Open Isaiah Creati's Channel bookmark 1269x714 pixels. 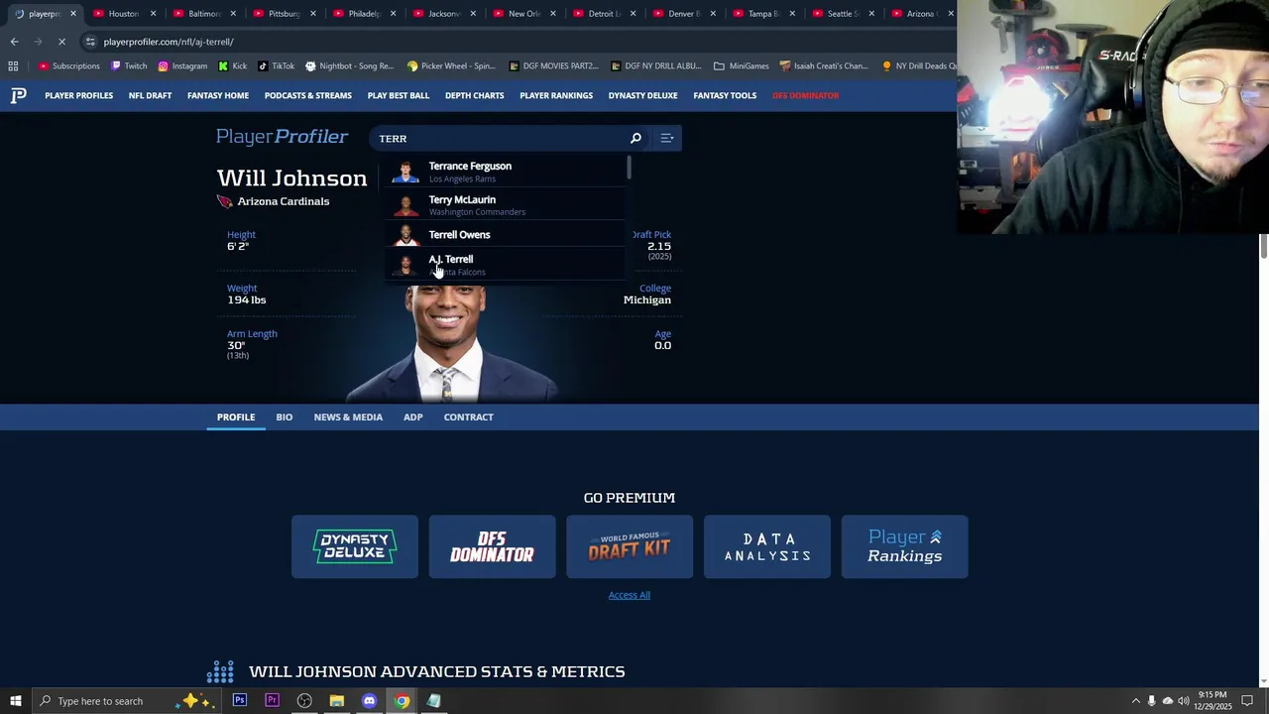point(824,66)
